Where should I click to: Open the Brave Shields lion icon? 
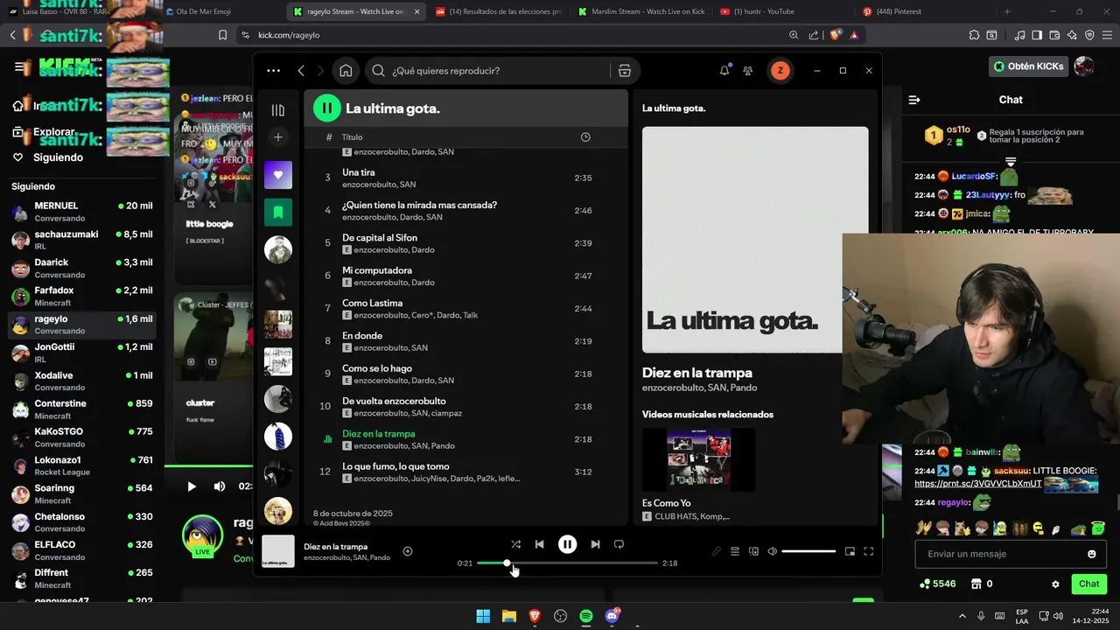pos(836,35)
